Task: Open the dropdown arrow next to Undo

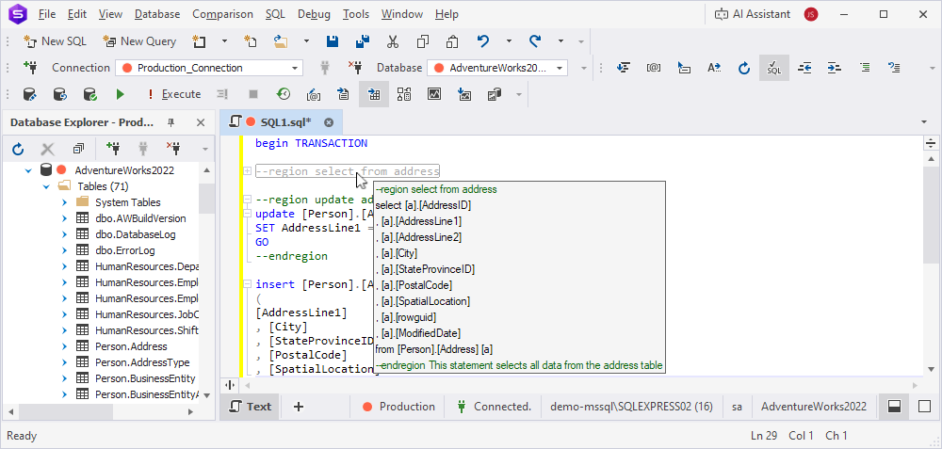Action: [509, 41]
